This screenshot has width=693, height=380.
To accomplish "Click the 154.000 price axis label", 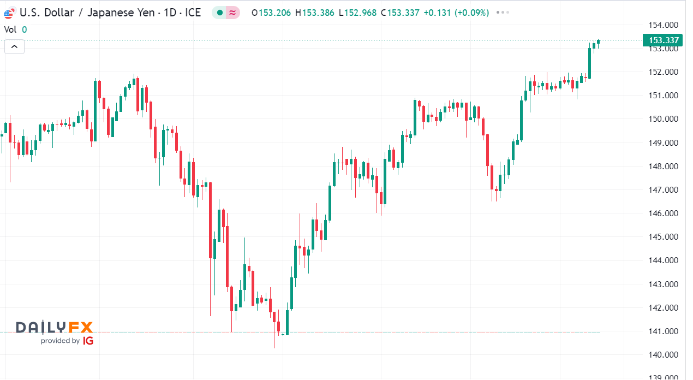I will coord(663,25).
